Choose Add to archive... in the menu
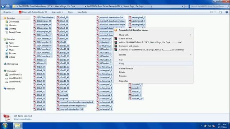The width and height of the screenshot is (230, 129). coord(153,39)
